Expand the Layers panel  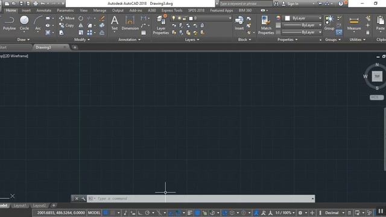(192, 40)
